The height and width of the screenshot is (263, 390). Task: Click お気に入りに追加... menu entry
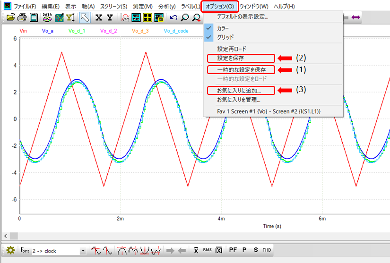click(239, 90)
